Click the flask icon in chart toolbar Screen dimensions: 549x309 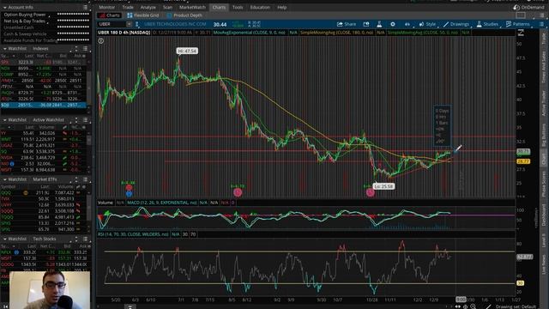(x=379, y=24)
